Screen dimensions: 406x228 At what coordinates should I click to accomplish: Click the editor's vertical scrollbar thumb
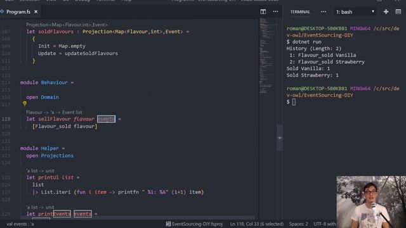pos(280,138)
